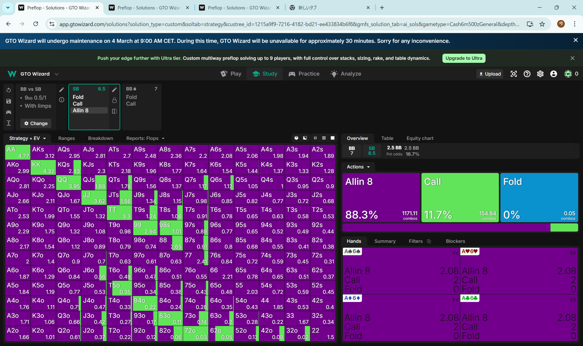The height and width of the screenshot is (346, 583).
Task: Click the reset spot icon in left sidebar
Action: [9, 90]
